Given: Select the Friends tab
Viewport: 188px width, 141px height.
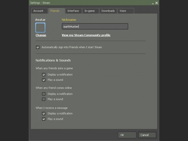Looking at the screenshot, I should (56, 11).
